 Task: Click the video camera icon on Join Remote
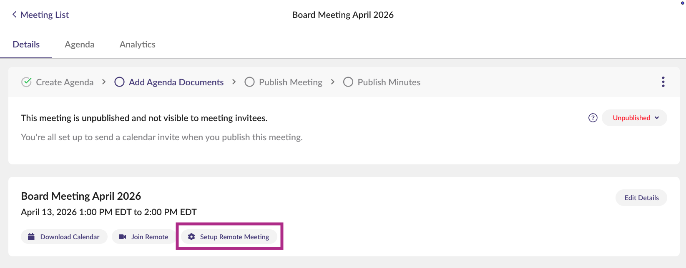click(122, 237)
